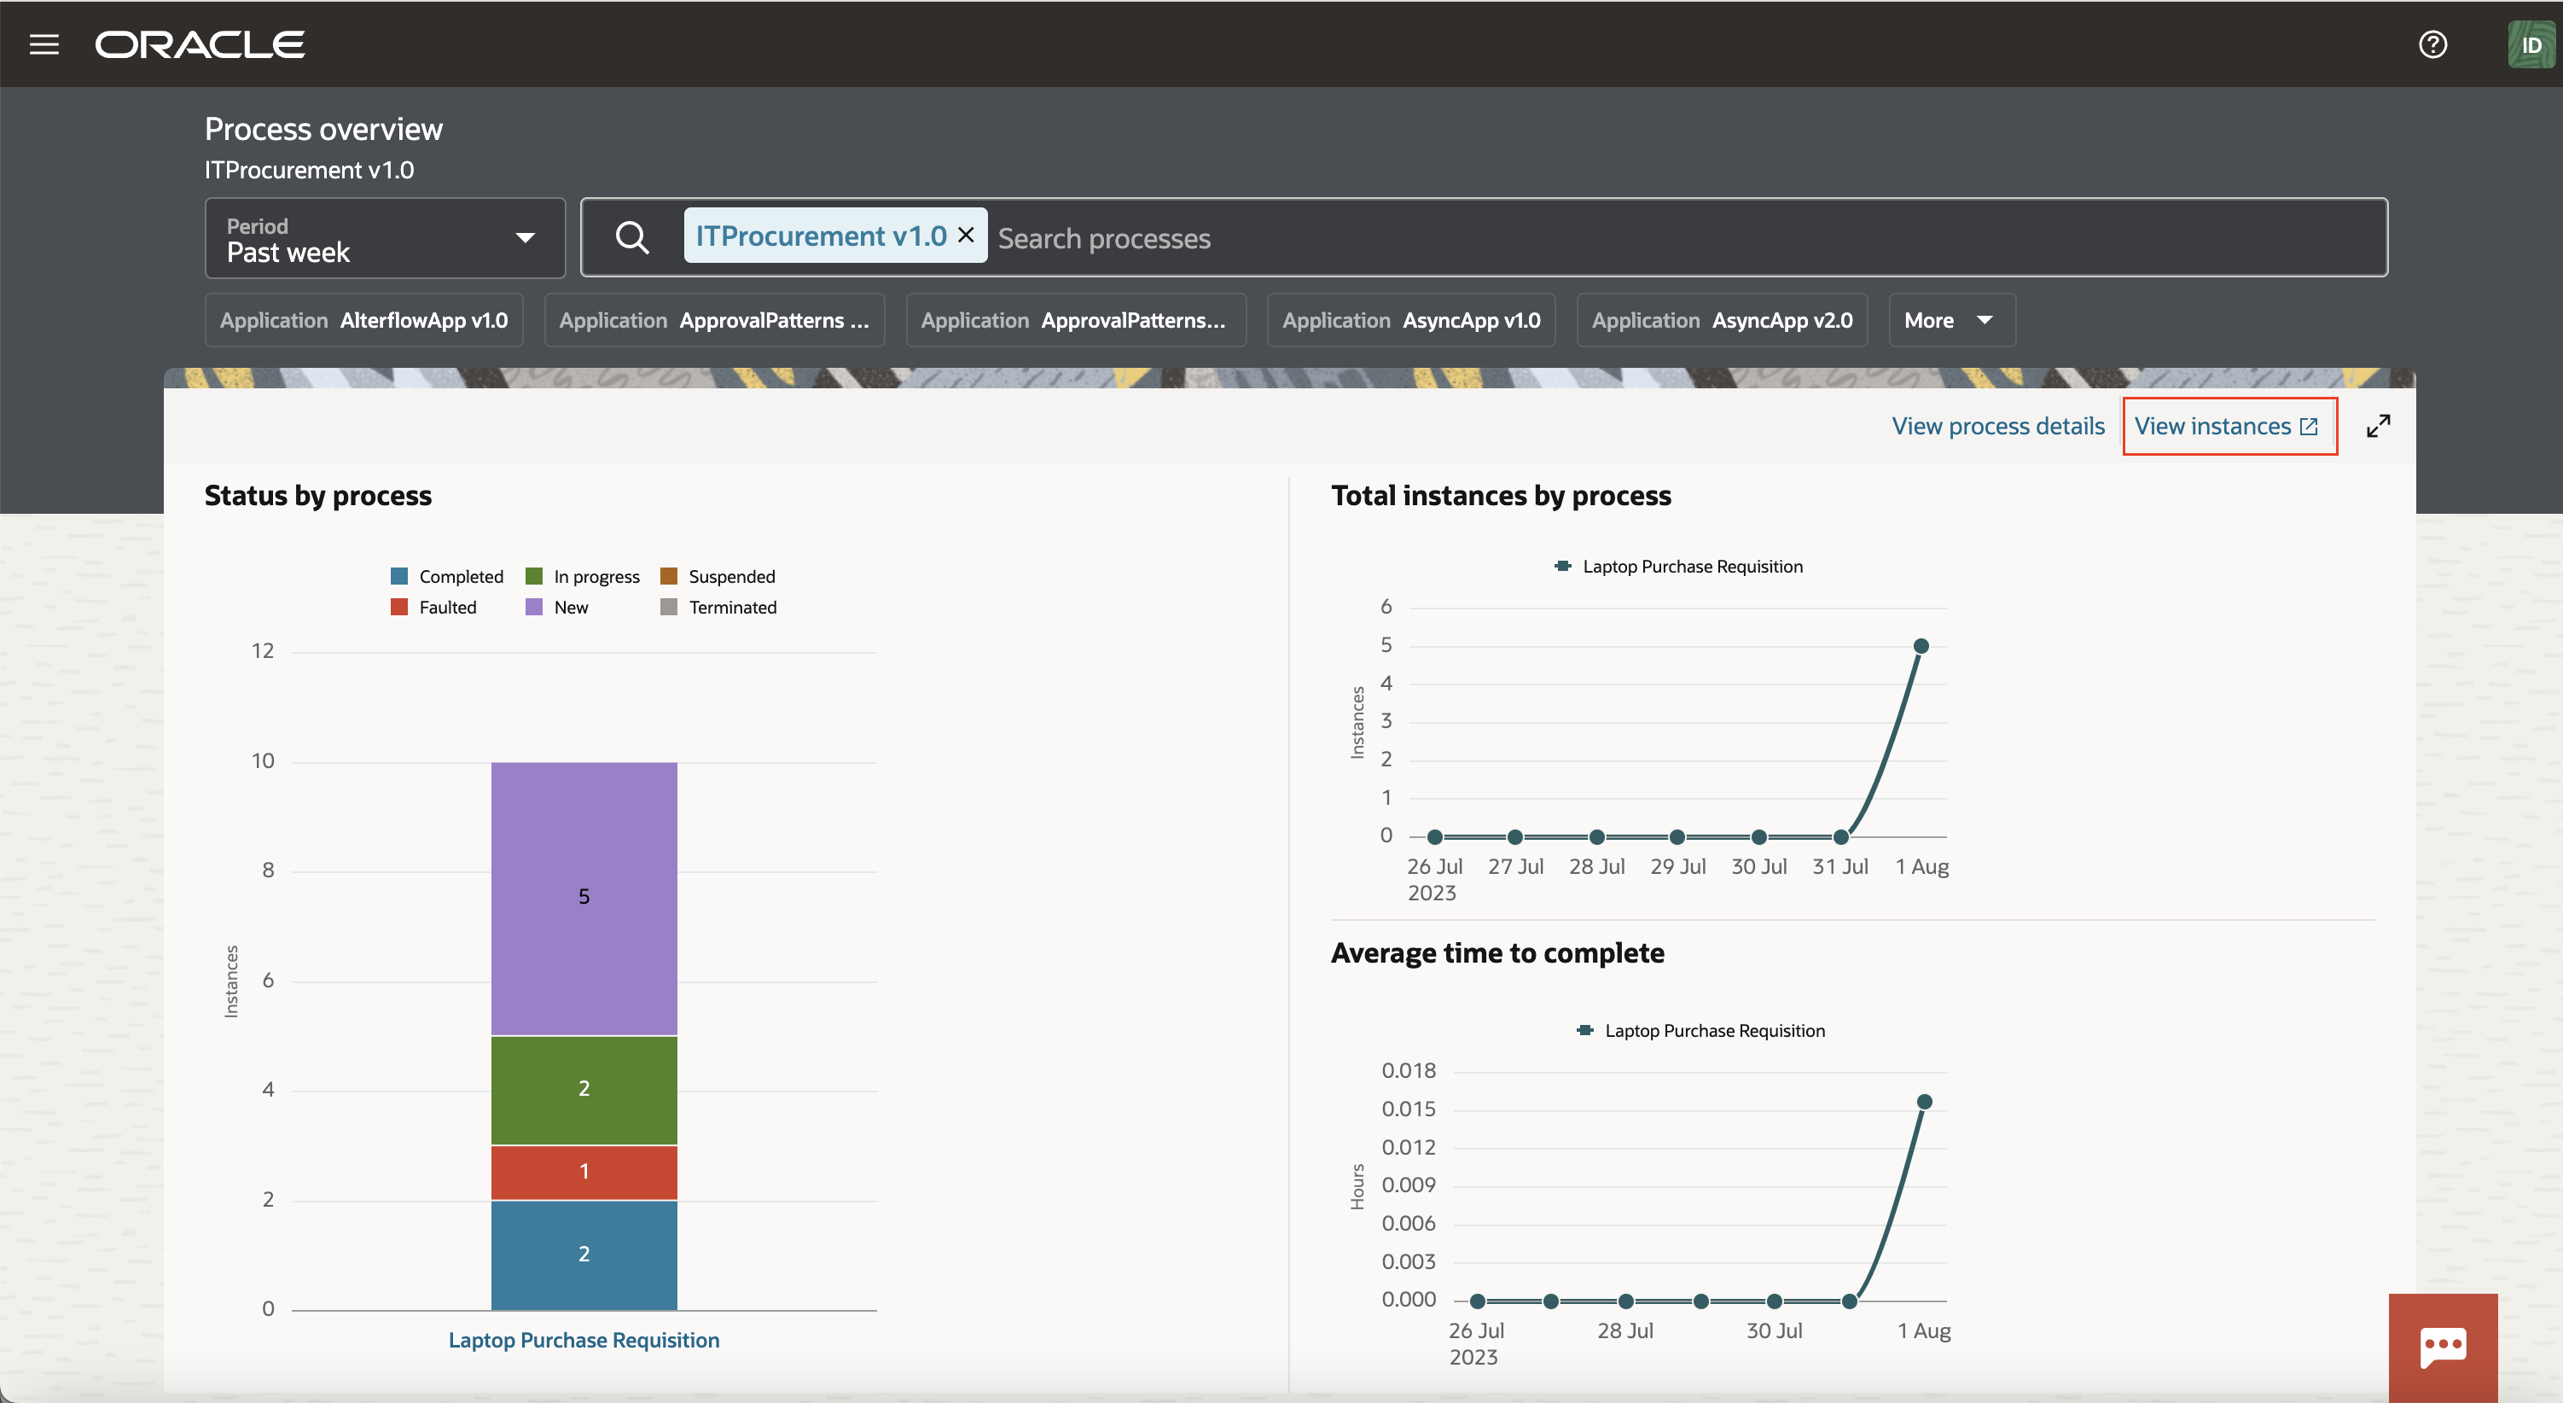Open View instances
This screenshot has width=2563, height=1403.
click(x=2213, y=425)
